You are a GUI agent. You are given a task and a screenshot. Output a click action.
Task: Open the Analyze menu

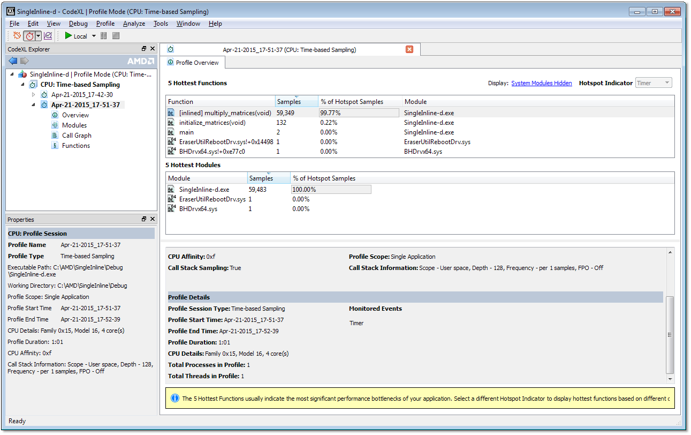pyautogui.click(x=134, y=24)
